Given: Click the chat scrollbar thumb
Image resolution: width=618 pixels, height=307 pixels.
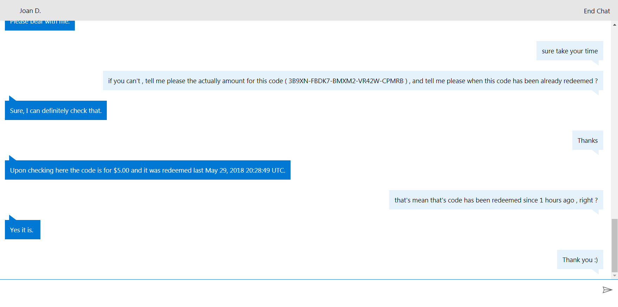Looking at the screenshot, I should tap(614, 245).
